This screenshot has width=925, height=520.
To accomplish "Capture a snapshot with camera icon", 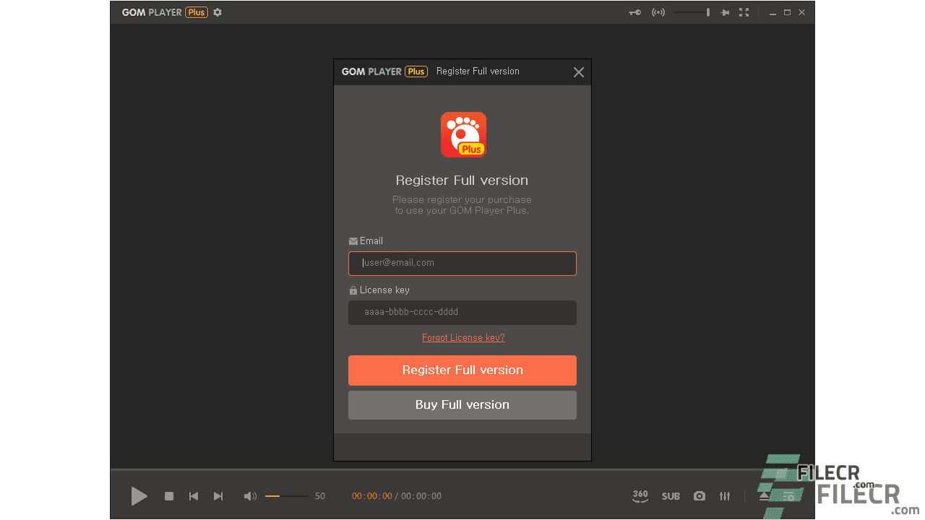I will [699, 496].
